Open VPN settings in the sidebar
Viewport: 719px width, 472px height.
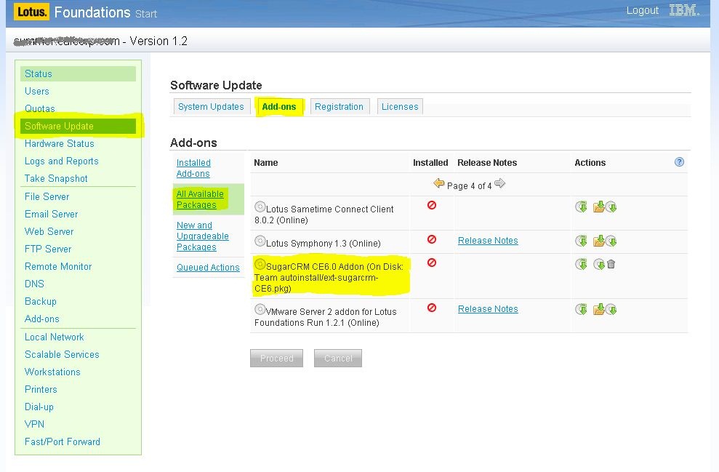[x=34, y=424]
